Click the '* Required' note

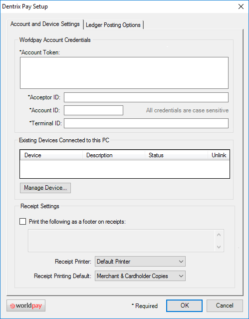pyautogui.click(x=144, y=306)
